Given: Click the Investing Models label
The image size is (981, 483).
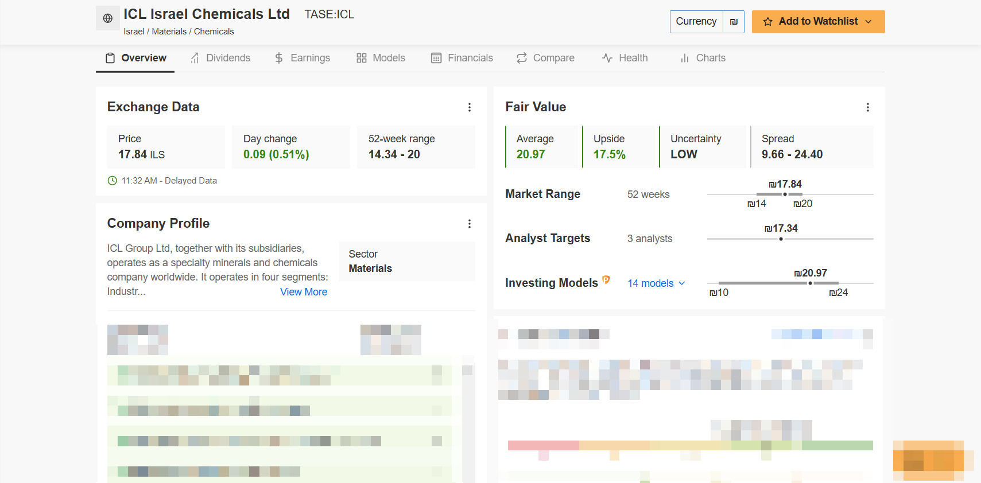Looking at the screenshot, I should tap(552, 283).
